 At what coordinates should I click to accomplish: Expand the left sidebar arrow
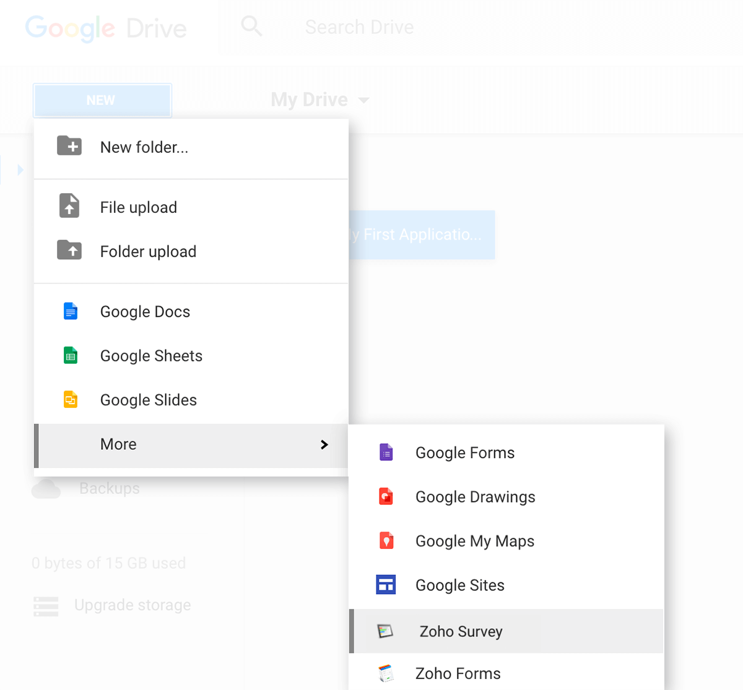click(20, 170)
